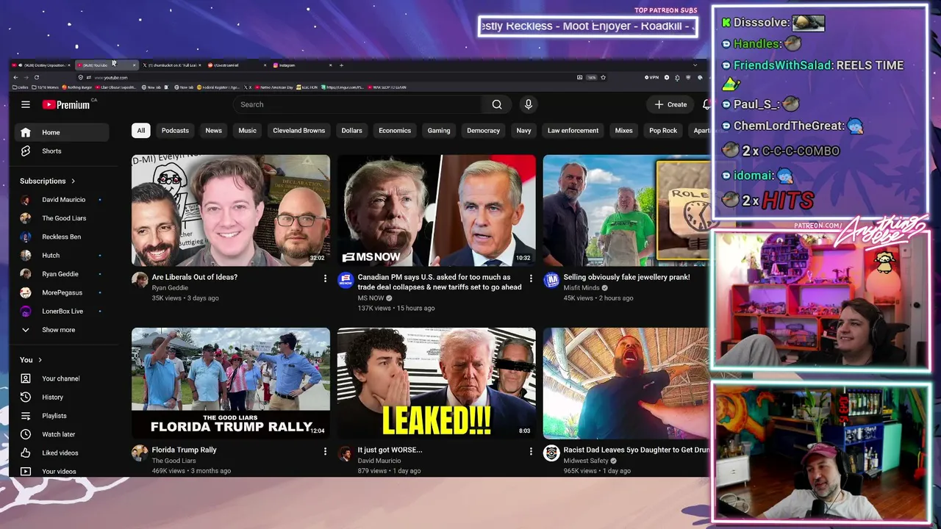Open Shorts from the sidebar
The height and width of the screenshot is (529, 941).
(x=62, y=151)
